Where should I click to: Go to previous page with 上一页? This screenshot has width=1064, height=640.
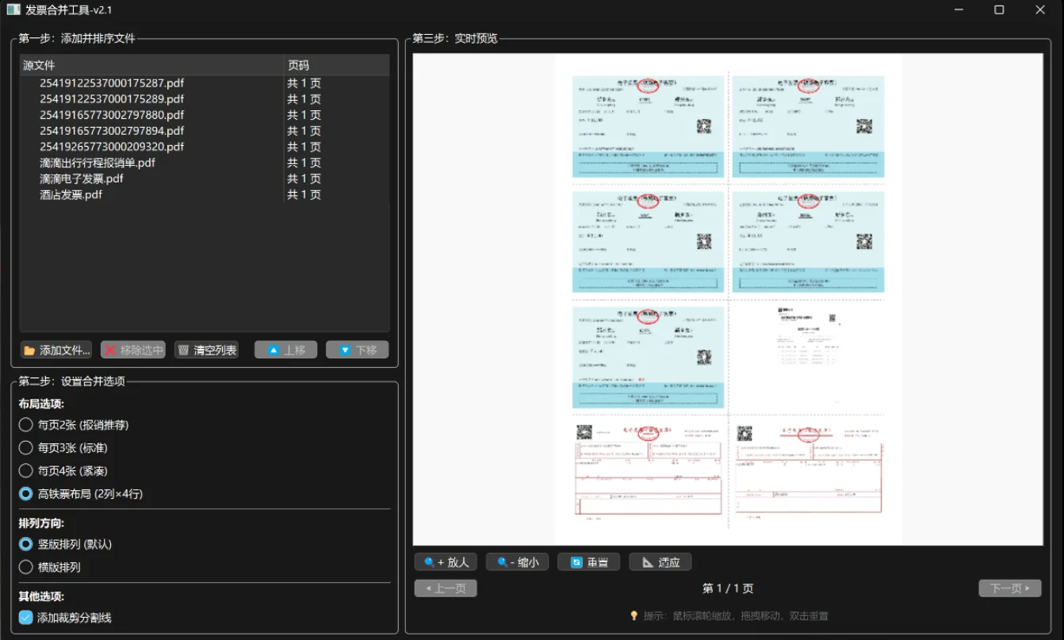tap(446, 588)
